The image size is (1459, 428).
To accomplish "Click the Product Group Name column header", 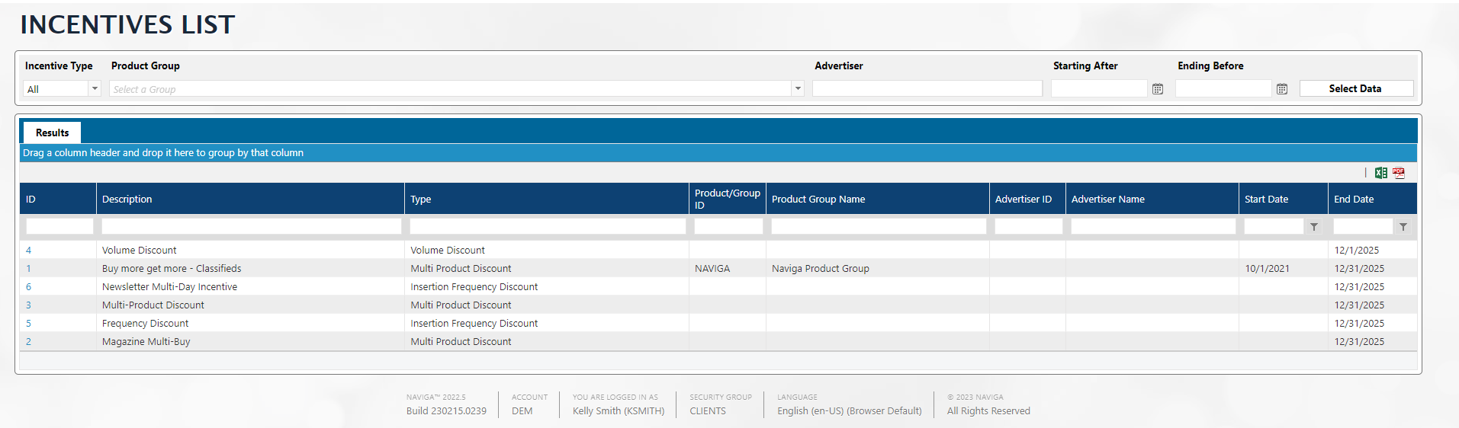I will [x=818, y=199].
